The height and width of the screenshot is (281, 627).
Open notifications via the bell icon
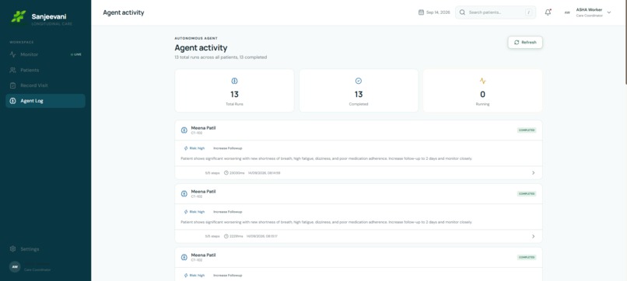pyautogui.click(x=548, y=12)
